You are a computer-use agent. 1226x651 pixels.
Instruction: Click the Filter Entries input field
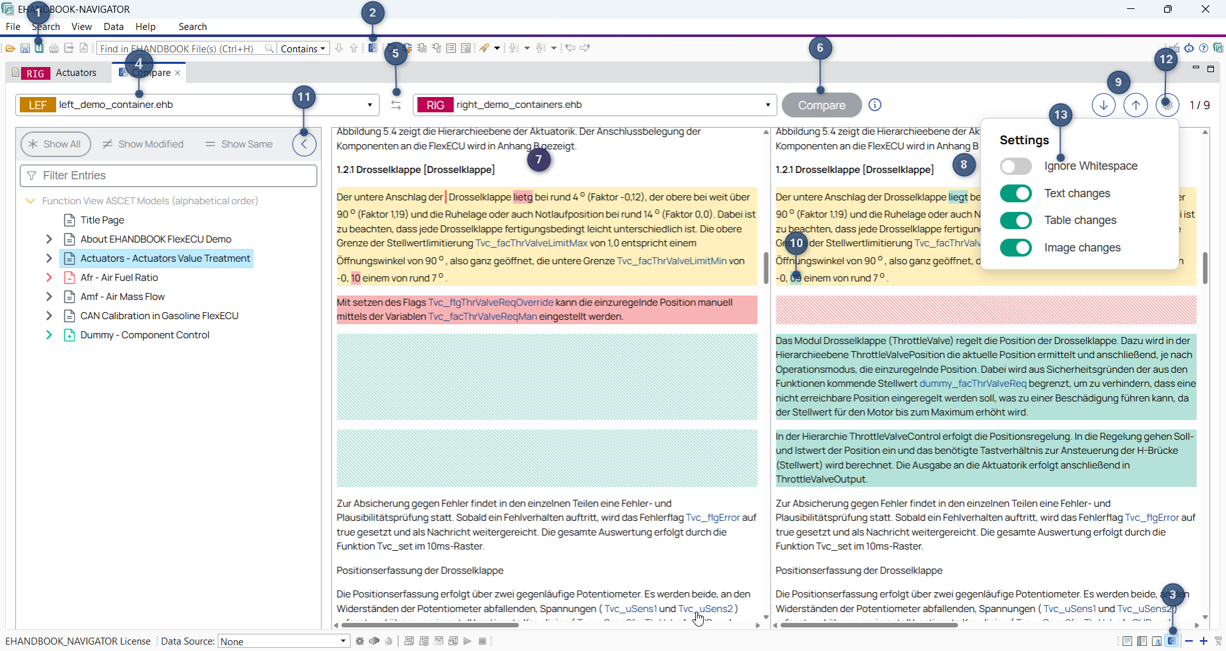pos(169,176)
